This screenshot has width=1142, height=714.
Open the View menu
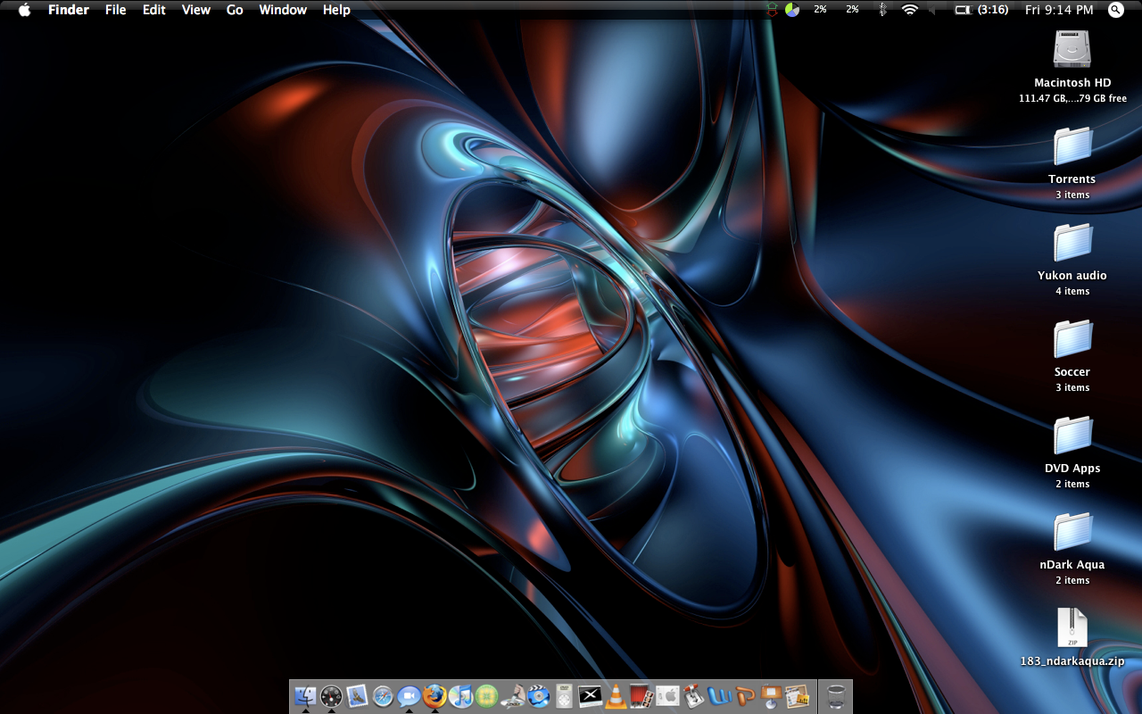tap(196, 10)
